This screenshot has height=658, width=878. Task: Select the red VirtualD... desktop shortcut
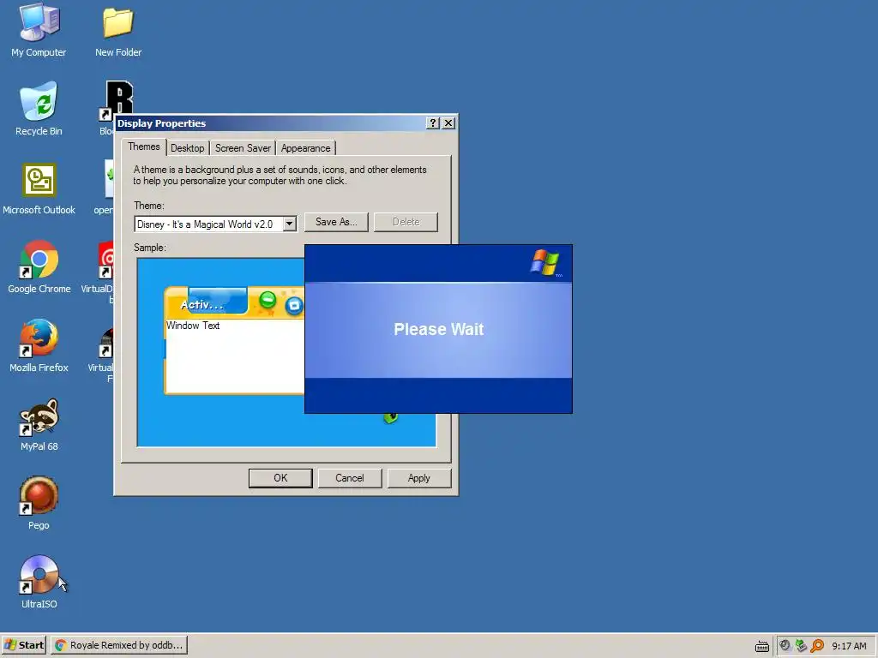(105, 260)
